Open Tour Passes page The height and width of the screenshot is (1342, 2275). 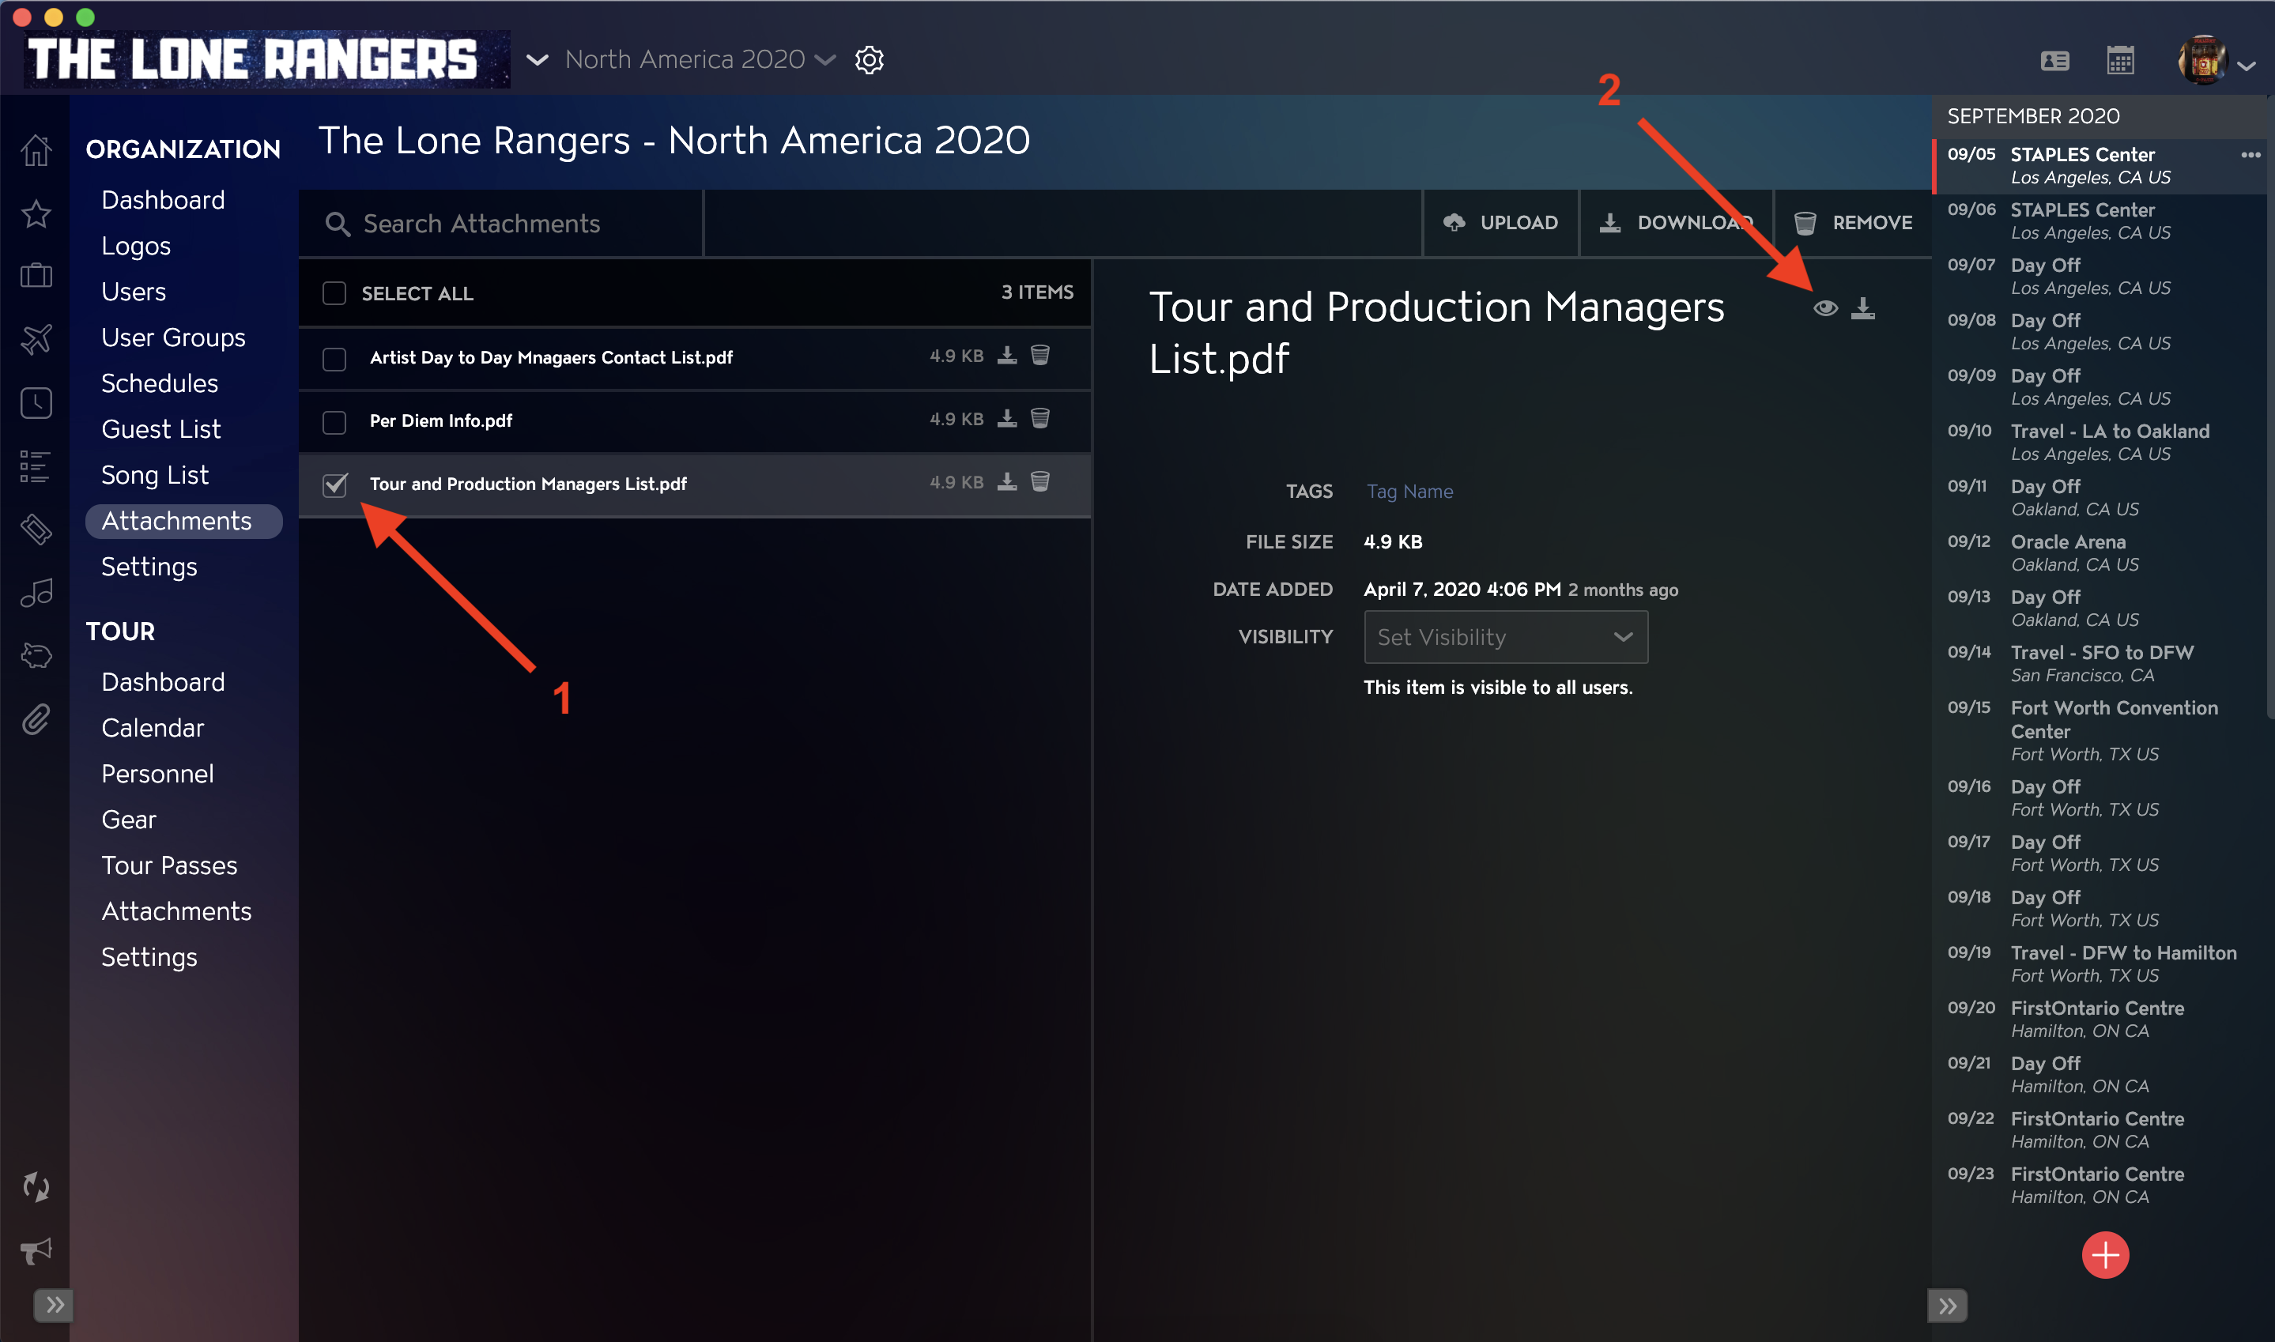169,865
